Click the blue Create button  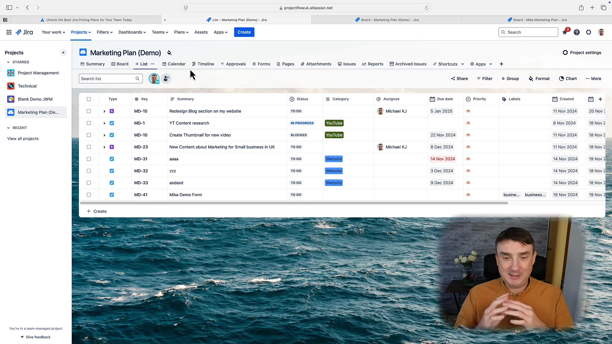(244, 32)
